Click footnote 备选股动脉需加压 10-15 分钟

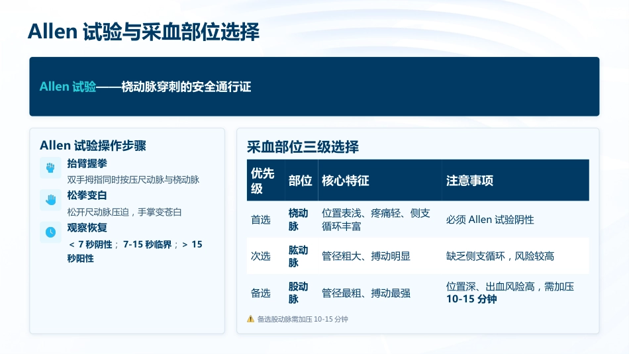tap(303, 319)
